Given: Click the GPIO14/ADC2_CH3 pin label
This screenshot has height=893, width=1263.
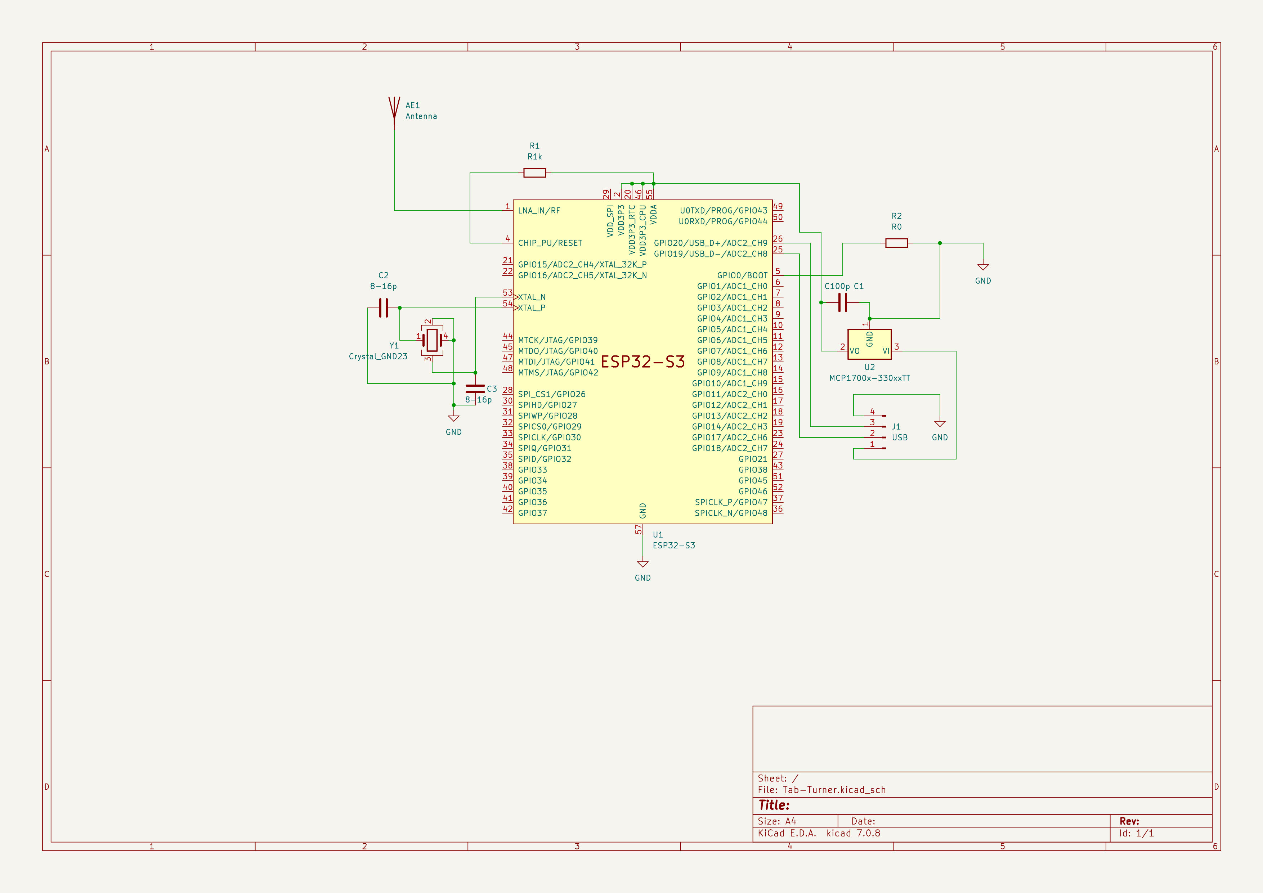Looking at the screenshot, I should click(x=729, y=427).
